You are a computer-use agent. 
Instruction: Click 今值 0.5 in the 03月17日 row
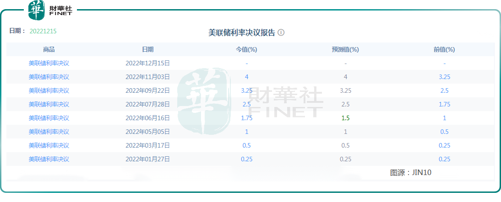pyautogui.click(x=247, y=145)
